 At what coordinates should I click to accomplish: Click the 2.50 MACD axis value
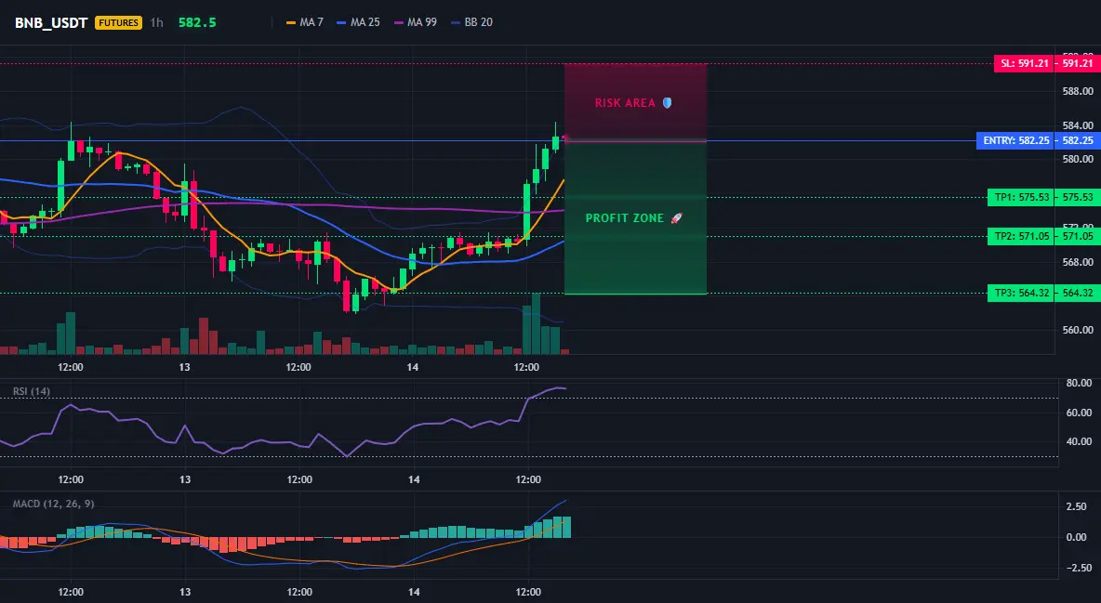1077,506
